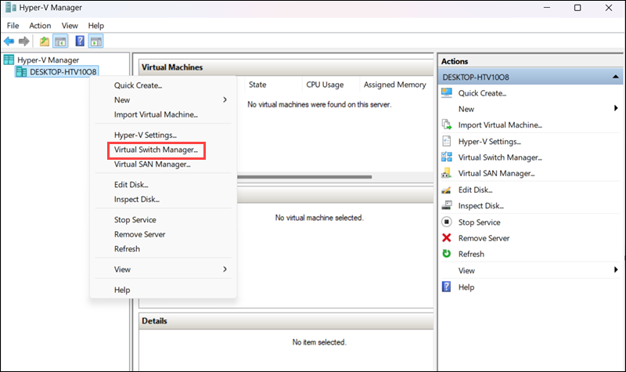Click Stop Service in Actions pane
626x372 pixels.
point(479,222)
